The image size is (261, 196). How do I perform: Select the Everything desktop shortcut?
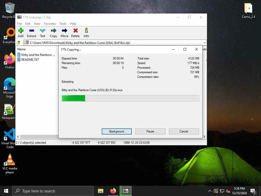tap(10, 33)
